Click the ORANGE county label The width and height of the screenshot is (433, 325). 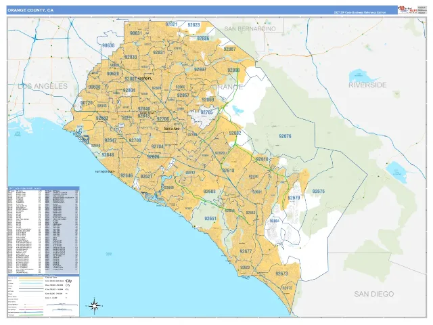click(x=228, y=87)
